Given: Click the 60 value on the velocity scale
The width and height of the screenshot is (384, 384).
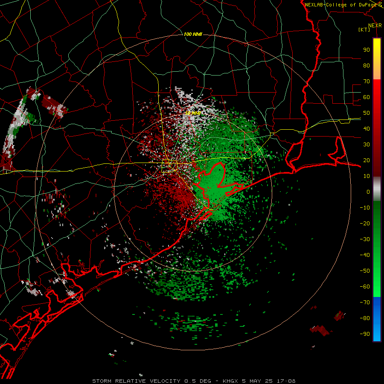Looking at the screenshot, I should tap(367, 97).
